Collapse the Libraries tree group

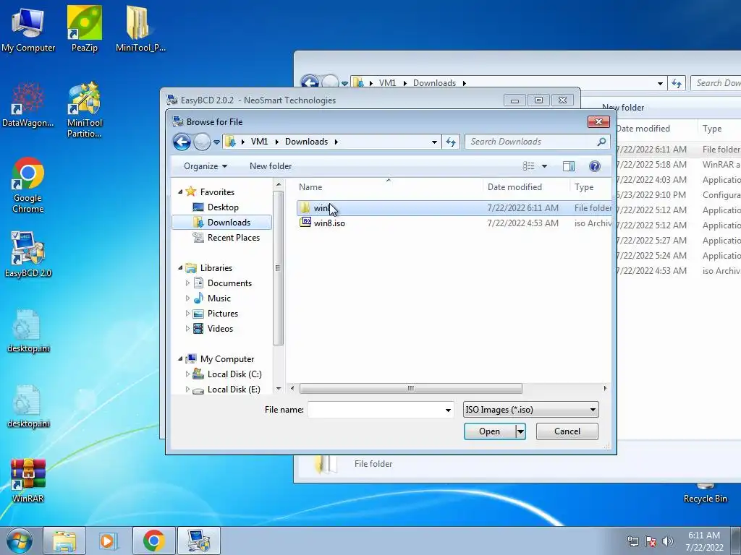tap(180, 268)
